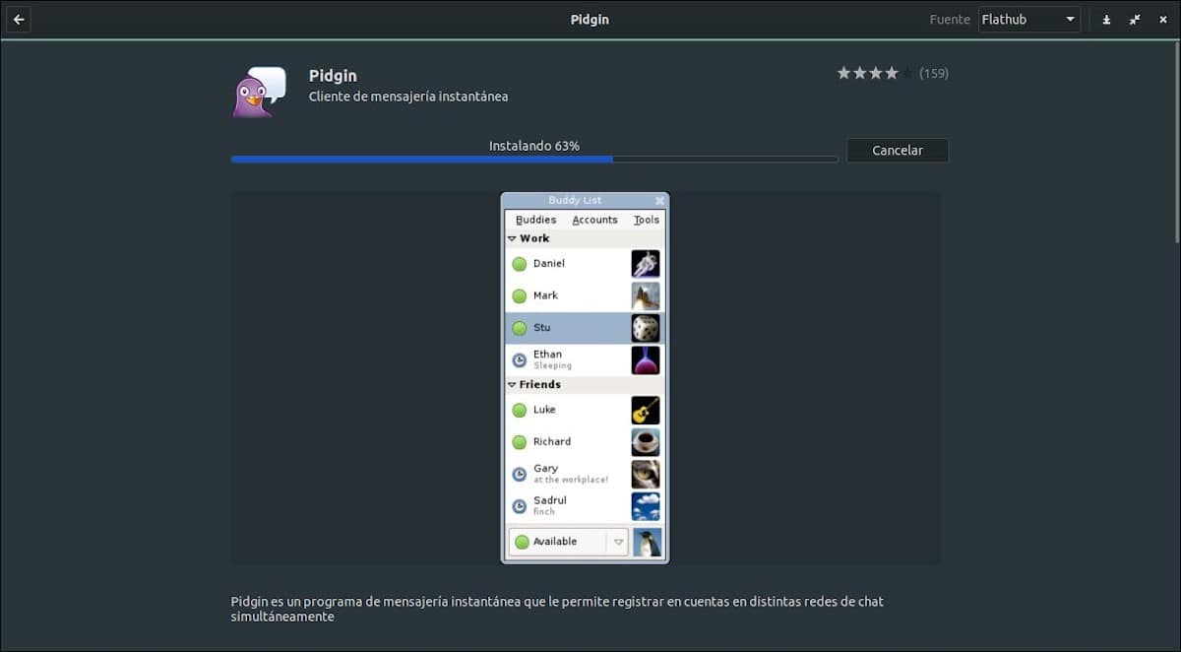Select the highlighted buddy Stu
This screenshot has width=1181, height=652.
point(585,328)
